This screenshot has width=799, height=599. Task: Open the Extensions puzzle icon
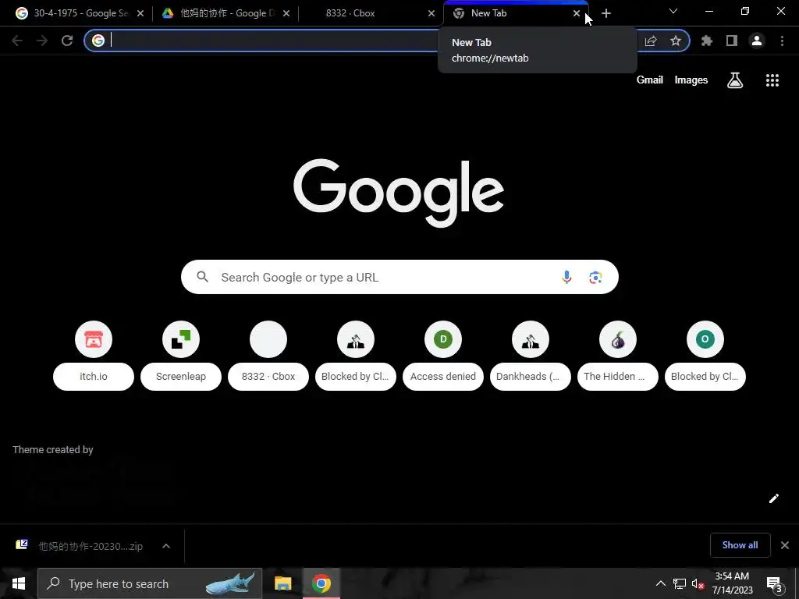[707, 41]
